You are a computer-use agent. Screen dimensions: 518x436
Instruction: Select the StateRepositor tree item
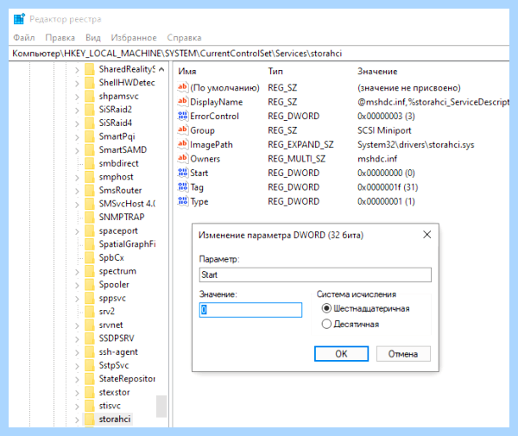click(127, 378)
